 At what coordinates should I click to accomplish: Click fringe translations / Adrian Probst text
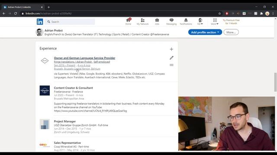(73, 62)
